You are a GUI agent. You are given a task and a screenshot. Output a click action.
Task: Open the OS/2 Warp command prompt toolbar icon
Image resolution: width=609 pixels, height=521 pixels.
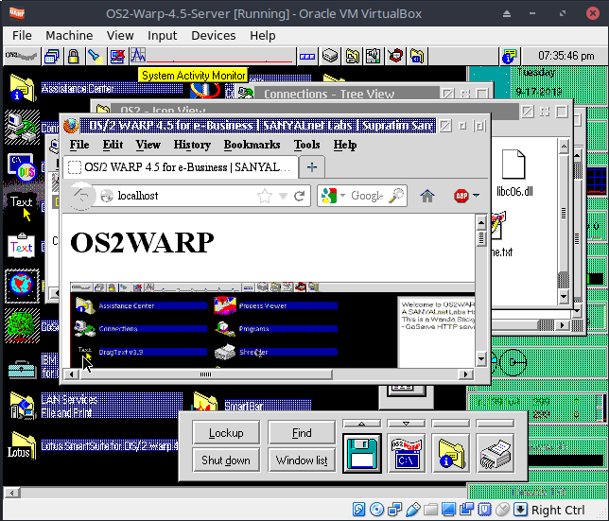coord(407,454)
